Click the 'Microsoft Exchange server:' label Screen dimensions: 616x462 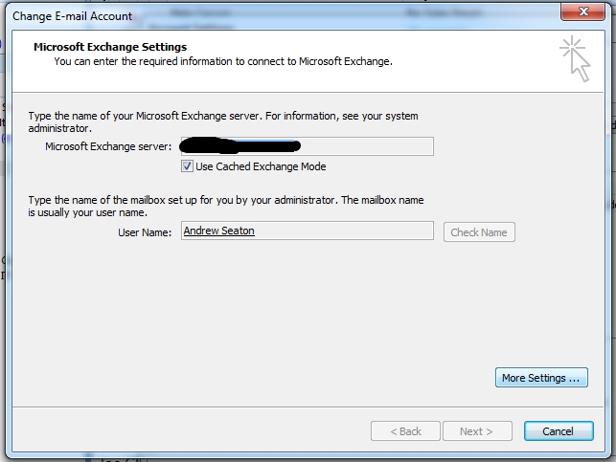(x=108, y=146)
